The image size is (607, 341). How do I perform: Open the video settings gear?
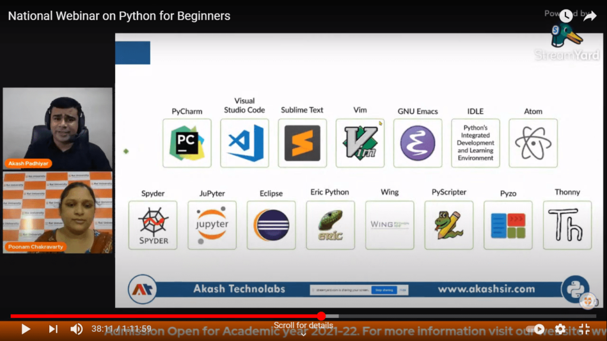[560, 329]
